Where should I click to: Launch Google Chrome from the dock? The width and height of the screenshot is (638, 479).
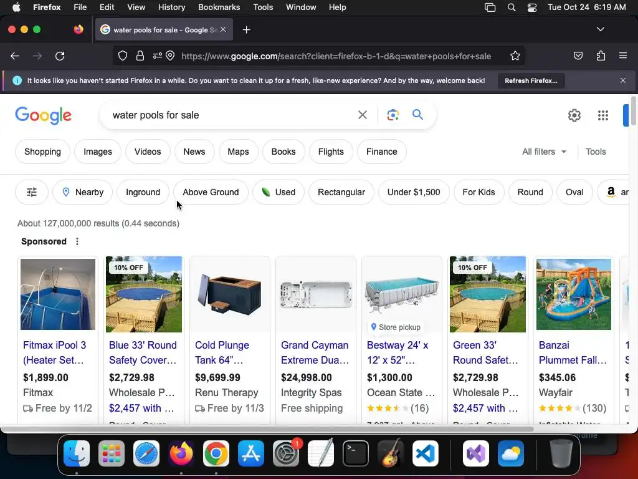pyautogui.click(x=216, y=453)
